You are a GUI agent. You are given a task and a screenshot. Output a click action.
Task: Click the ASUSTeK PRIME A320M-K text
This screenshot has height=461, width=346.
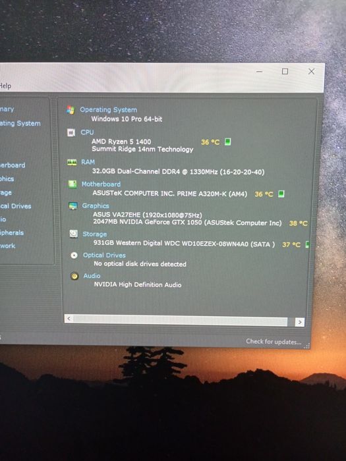point(170,194)
